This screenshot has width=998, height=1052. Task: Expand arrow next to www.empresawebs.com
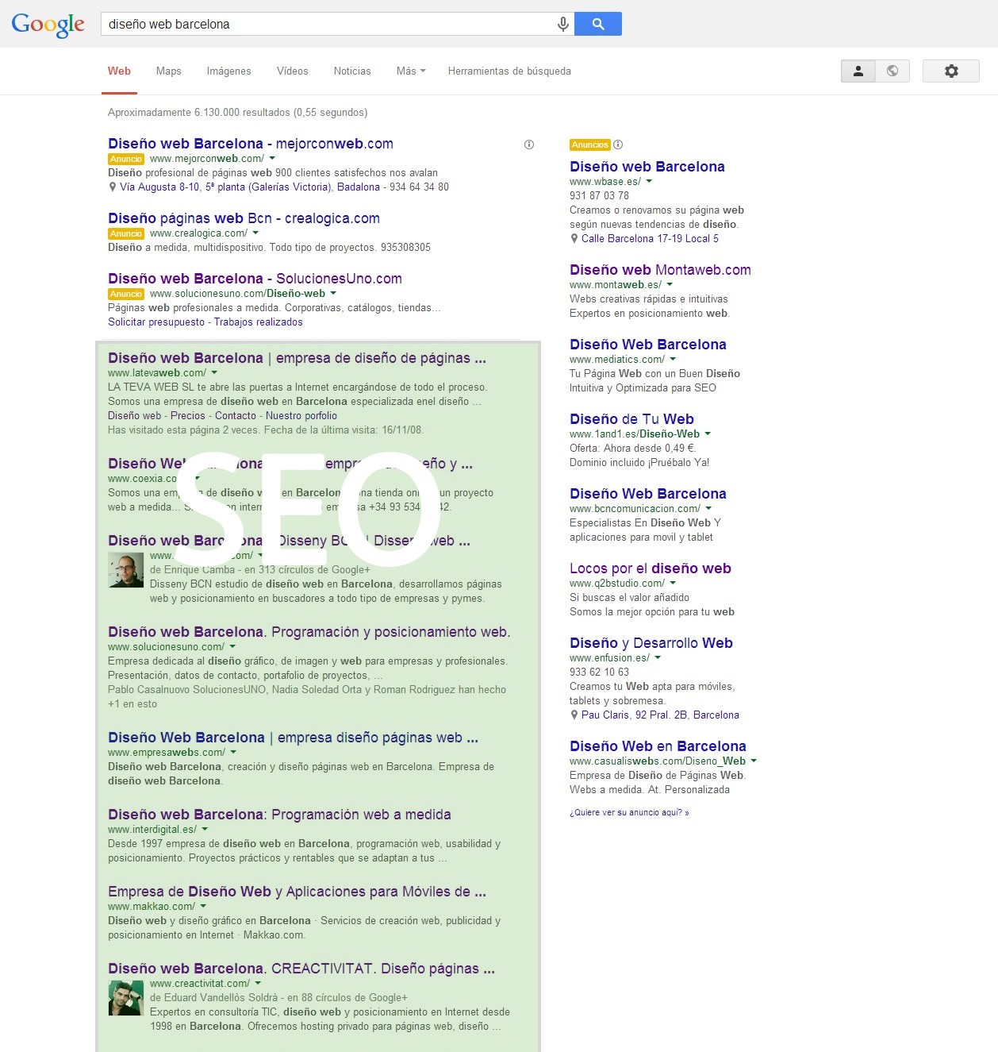(x=233, y=753)
